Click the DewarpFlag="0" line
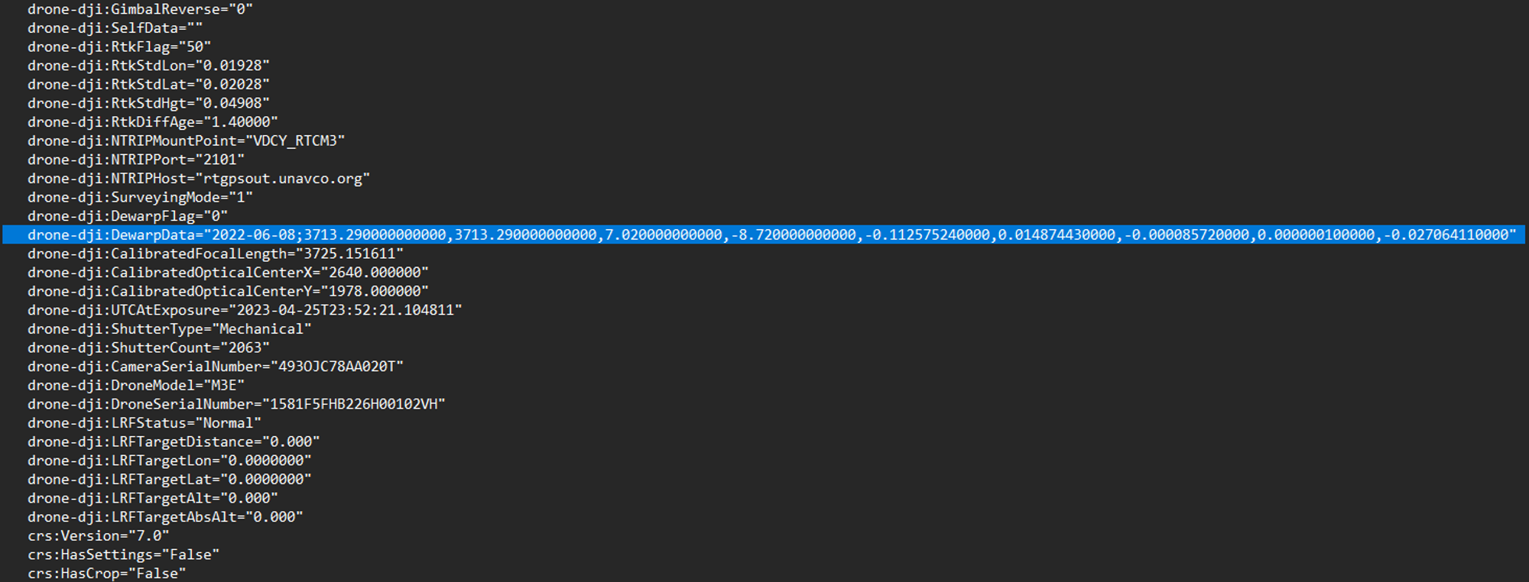 [x=128, y=216]
